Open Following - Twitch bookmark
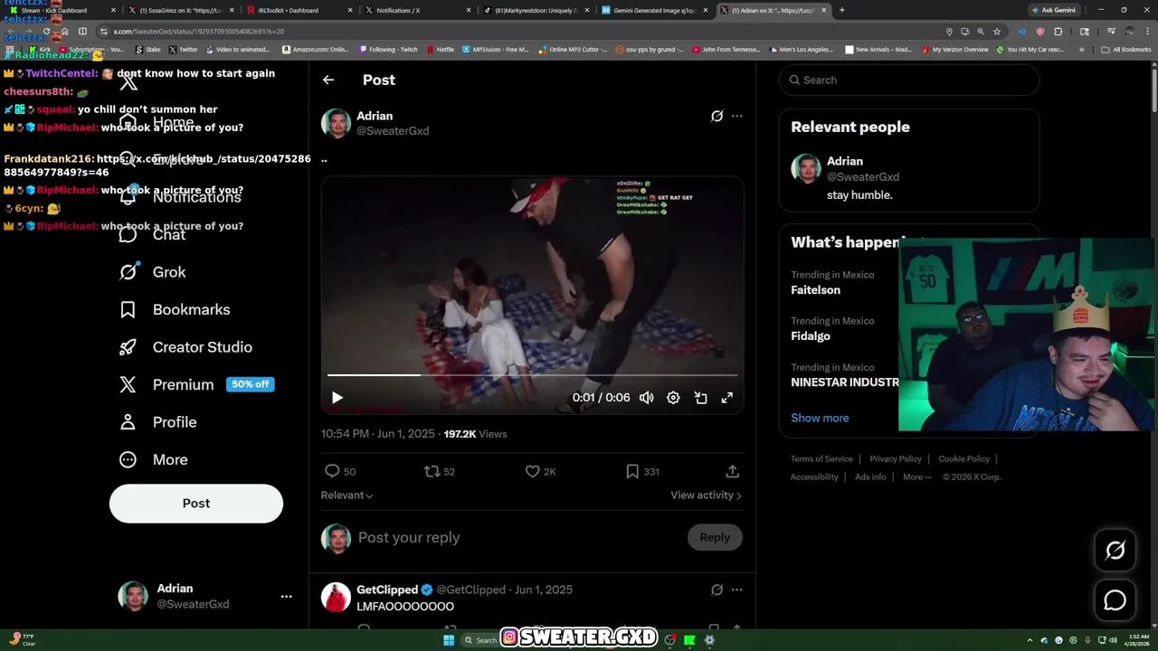The height and width of the screenshot is (651, 1158). pos(388,50)
